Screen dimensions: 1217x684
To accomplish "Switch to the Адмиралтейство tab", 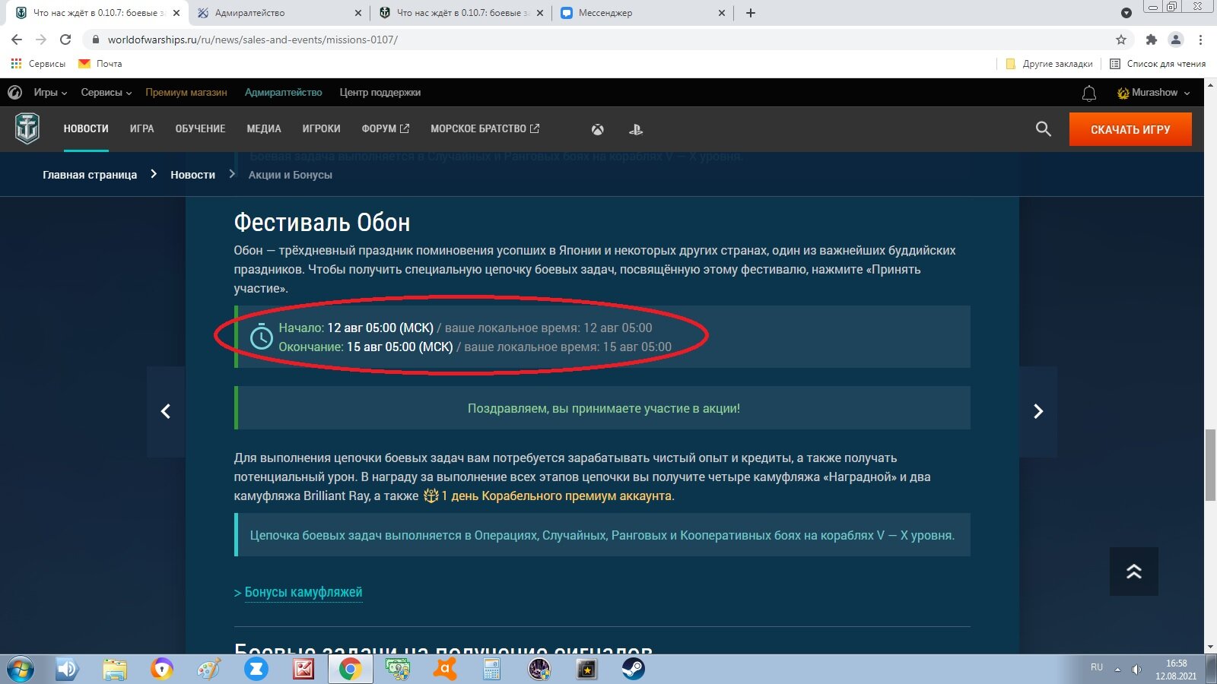I will click(x=278, y=13).
